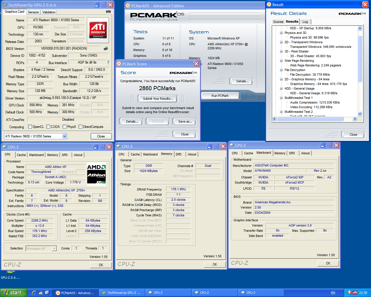Open Cache tab in CPU-Z Processor window

(x=21, y=155)
